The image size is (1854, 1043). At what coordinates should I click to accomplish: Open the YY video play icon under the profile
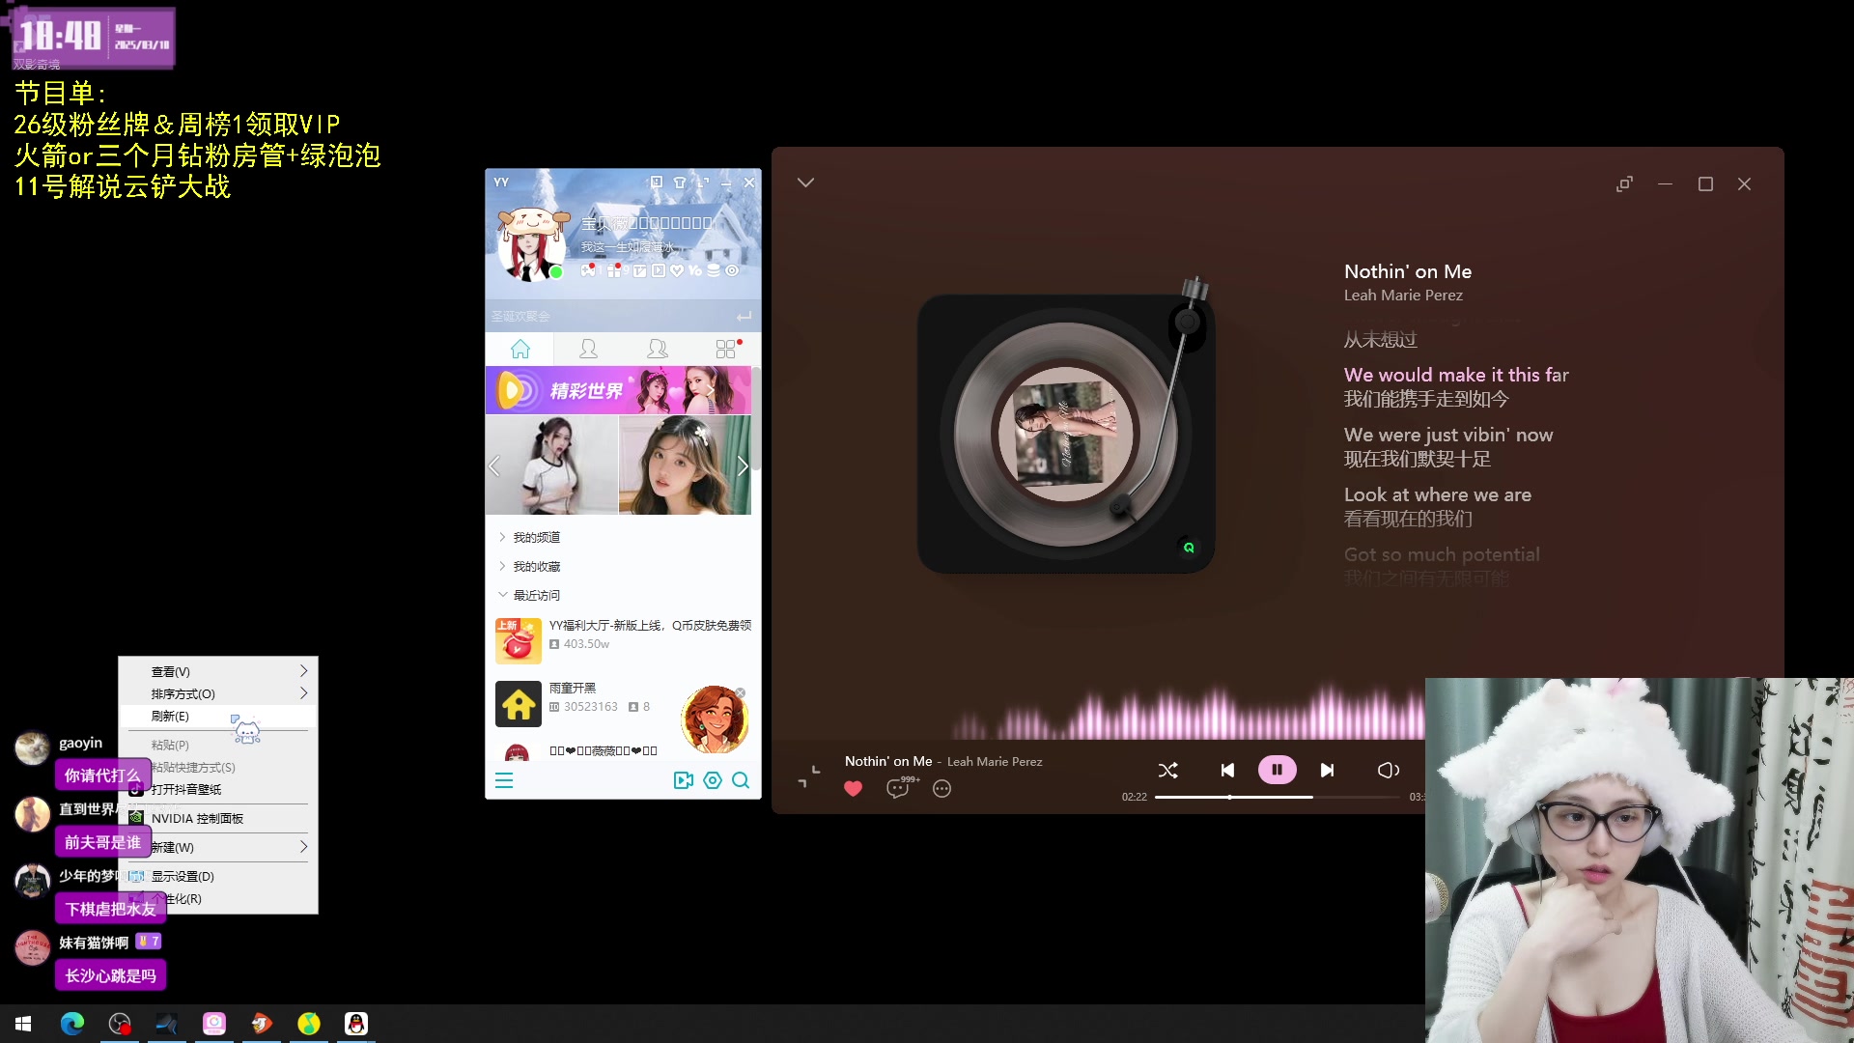click(x=659, y=270)
